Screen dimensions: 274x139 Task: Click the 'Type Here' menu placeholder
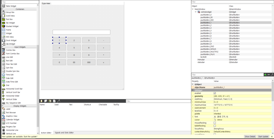(46, 3)
